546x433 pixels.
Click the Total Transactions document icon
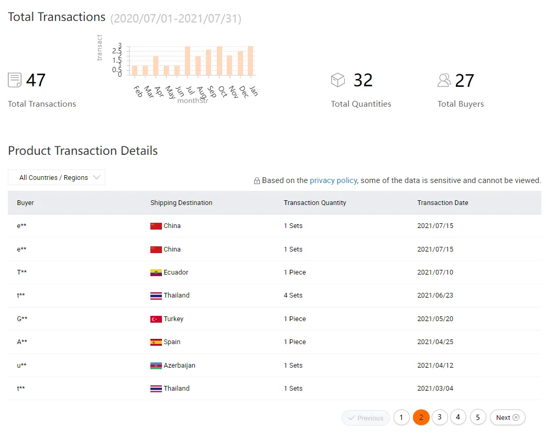pyautogui.click(x=15, y=80)
